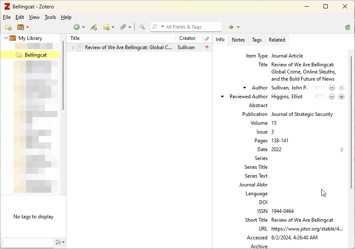Open the Locate dropdown arrow

[x=238, y=27]
